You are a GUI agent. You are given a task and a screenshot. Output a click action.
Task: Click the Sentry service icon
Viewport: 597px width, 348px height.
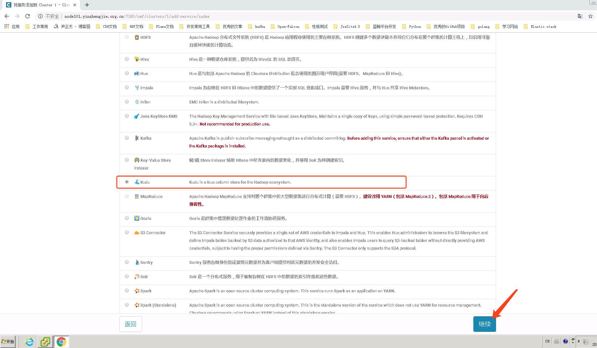(137, 262)
